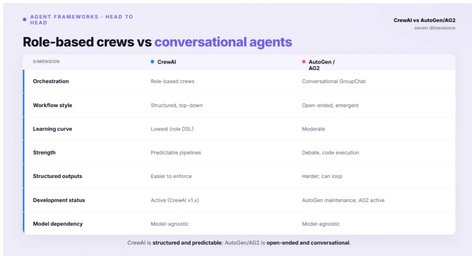The image size is (472, 256).
Task: Select the 'Model dependency' row label
Action: click(58, 224)
